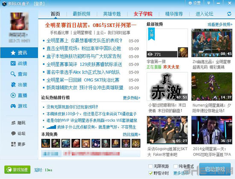
Task: Play the Numen 14:37 video thumbnail
Action: 212,86
